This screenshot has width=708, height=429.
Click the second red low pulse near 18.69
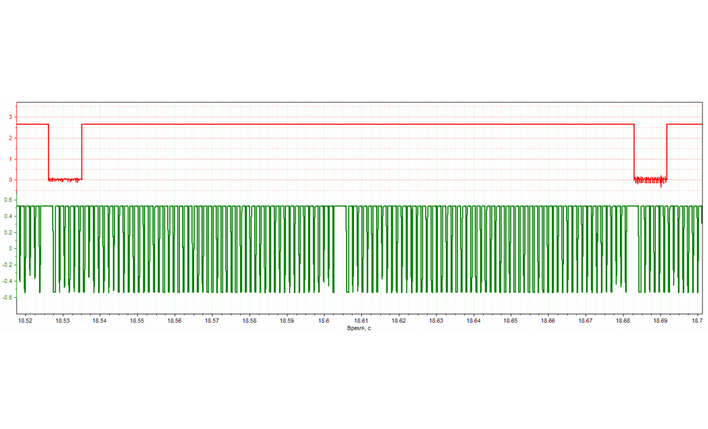tap(650, 180)
